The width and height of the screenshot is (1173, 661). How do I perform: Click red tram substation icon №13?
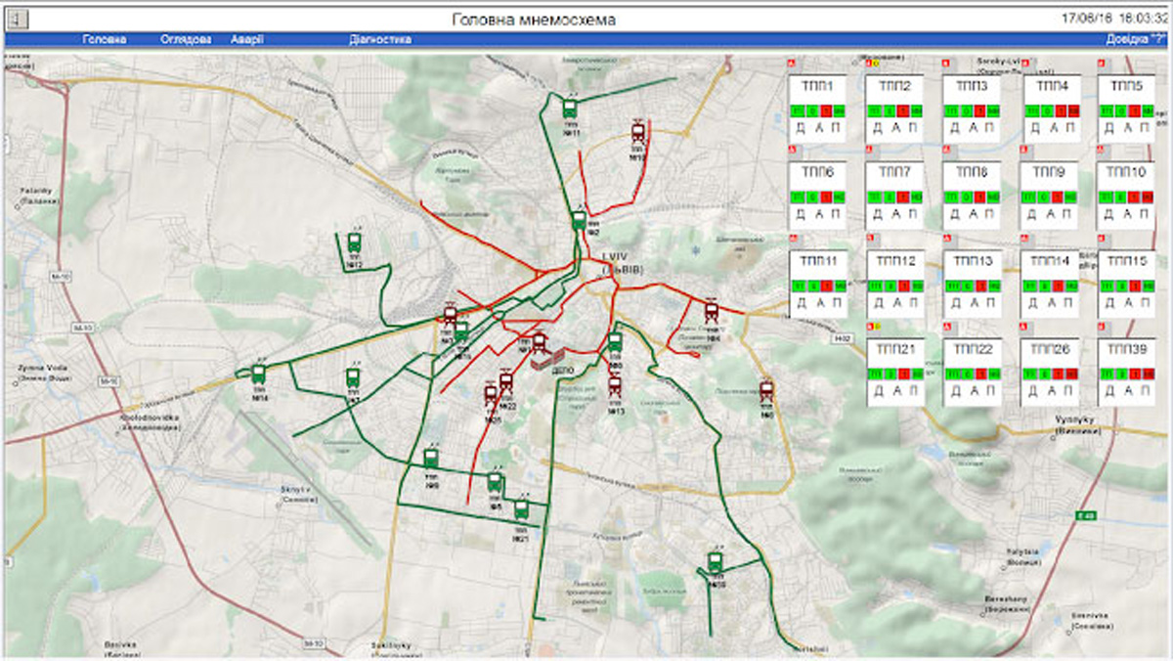615,386
